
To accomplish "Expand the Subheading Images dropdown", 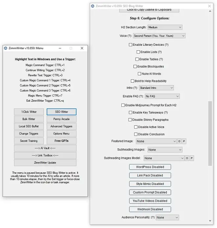I will (x=165, y=150).
